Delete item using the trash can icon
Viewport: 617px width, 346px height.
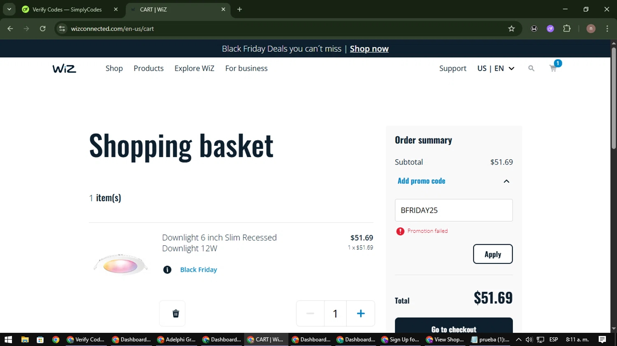pos(176,314)
